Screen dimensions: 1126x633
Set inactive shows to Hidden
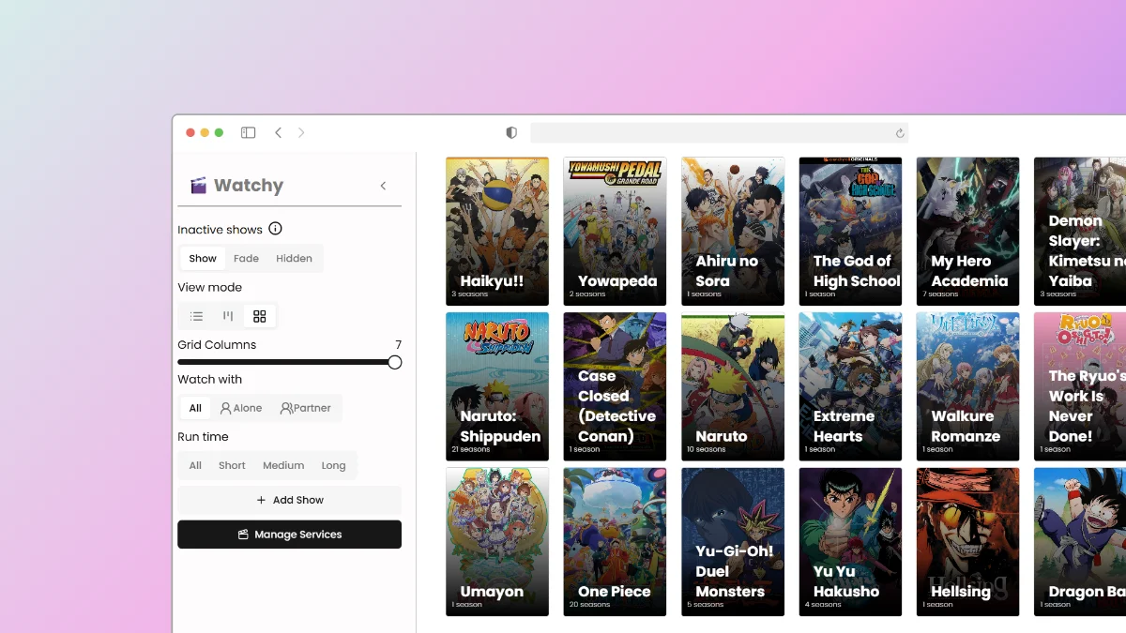(294, 259)
